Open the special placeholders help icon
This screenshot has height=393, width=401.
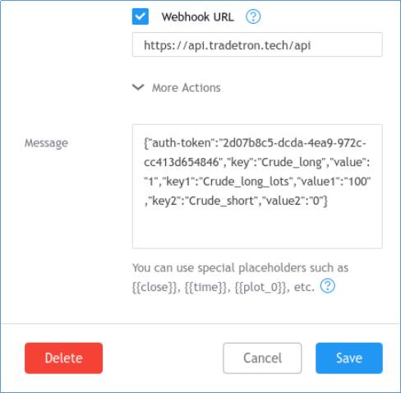tap(328, 286)
